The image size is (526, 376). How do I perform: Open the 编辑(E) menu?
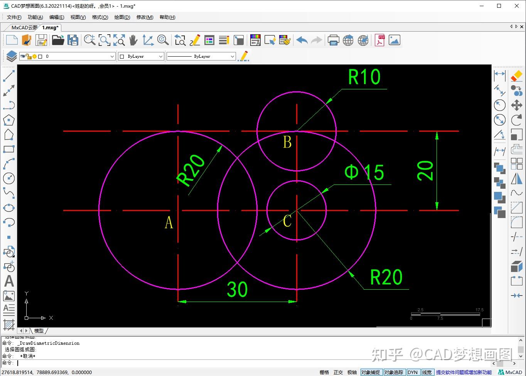[57, 17]
